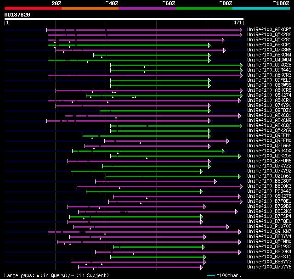
Task: Open hit UniRef100_Q9LKN7
Action: [x=269, y=232]
